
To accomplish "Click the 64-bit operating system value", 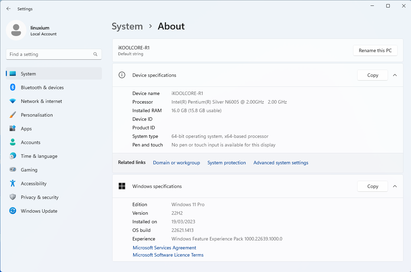I will (x=220, y=136).
